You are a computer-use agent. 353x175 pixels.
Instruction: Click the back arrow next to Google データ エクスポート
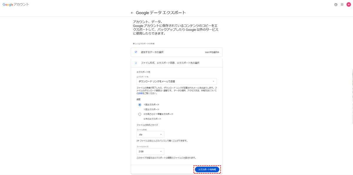click(132, 13)
